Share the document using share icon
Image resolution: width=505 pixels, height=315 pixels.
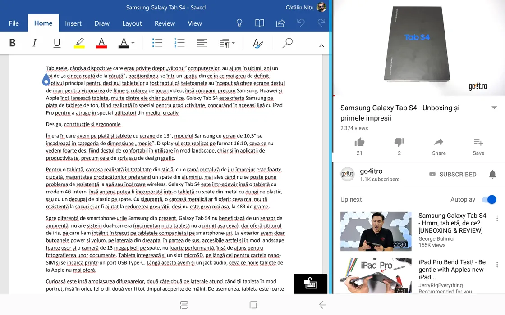(280, 23)
